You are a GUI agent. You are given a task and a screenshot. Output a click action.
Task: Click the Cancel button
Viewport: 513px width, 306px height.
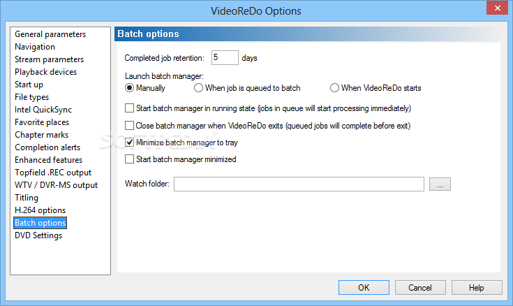[420, 288]
